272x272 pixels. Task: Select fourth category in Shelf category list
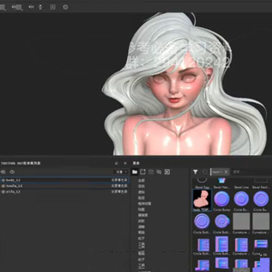tap(141, 198)
